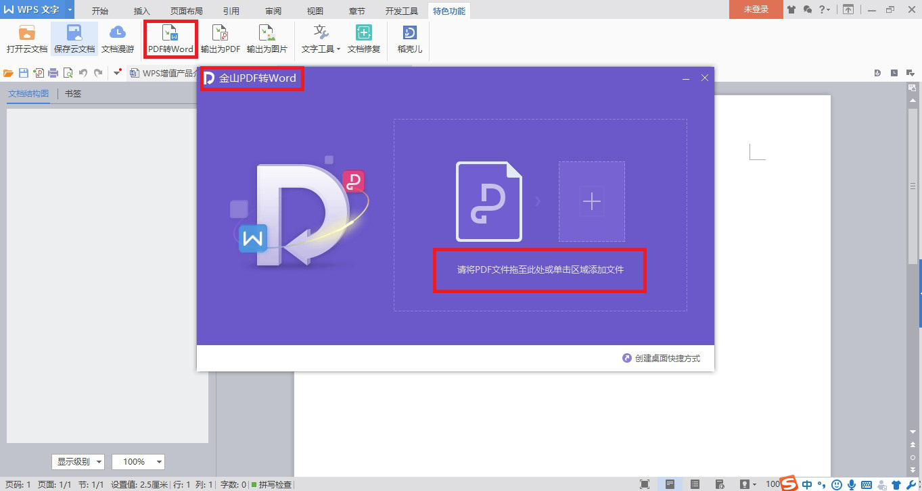922x491 pixels.
Task: Click 创建桌面快捷方式 link
Action: click(x=662, y=359)
